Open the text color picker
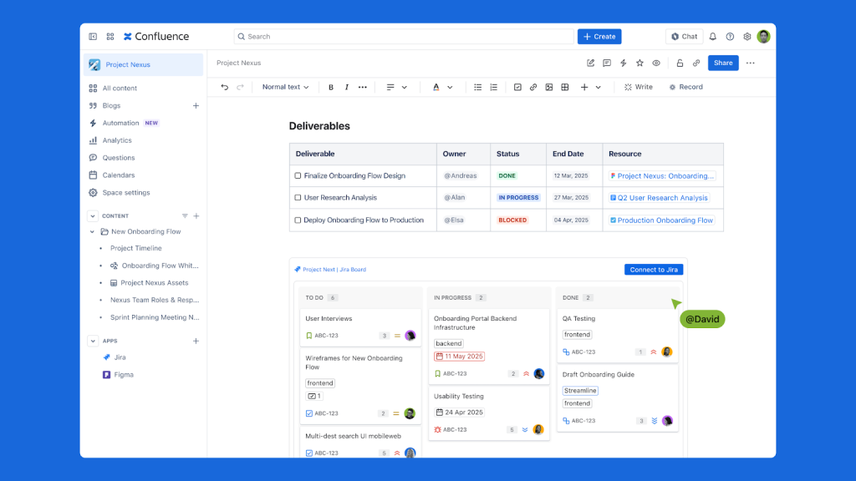 tap(441, 87)
